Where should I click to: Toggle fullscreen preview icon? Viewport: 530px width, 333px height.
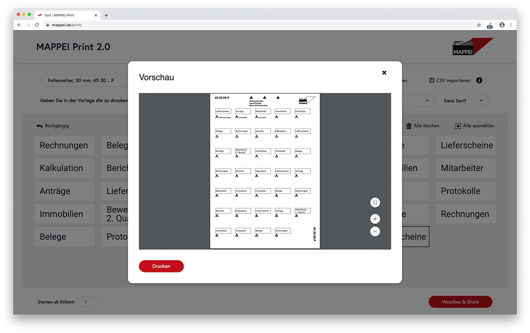click(375, 202)
